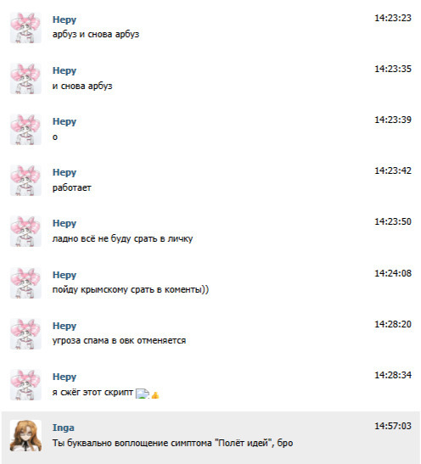Image resolution: width=421 pixels, height=464 pixels.
Task: Click timestamp 14:23:23
Action: point(393,18)
